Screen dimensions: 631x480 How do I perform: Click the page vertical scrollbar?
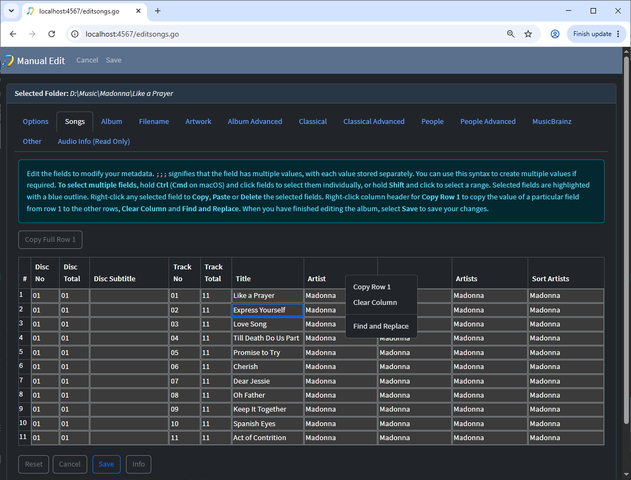(x=626, y=240)
